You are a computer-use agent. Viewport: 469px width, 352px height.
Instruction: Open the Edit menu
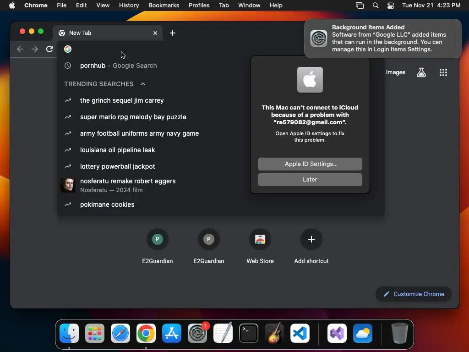[x=81, y=5]
